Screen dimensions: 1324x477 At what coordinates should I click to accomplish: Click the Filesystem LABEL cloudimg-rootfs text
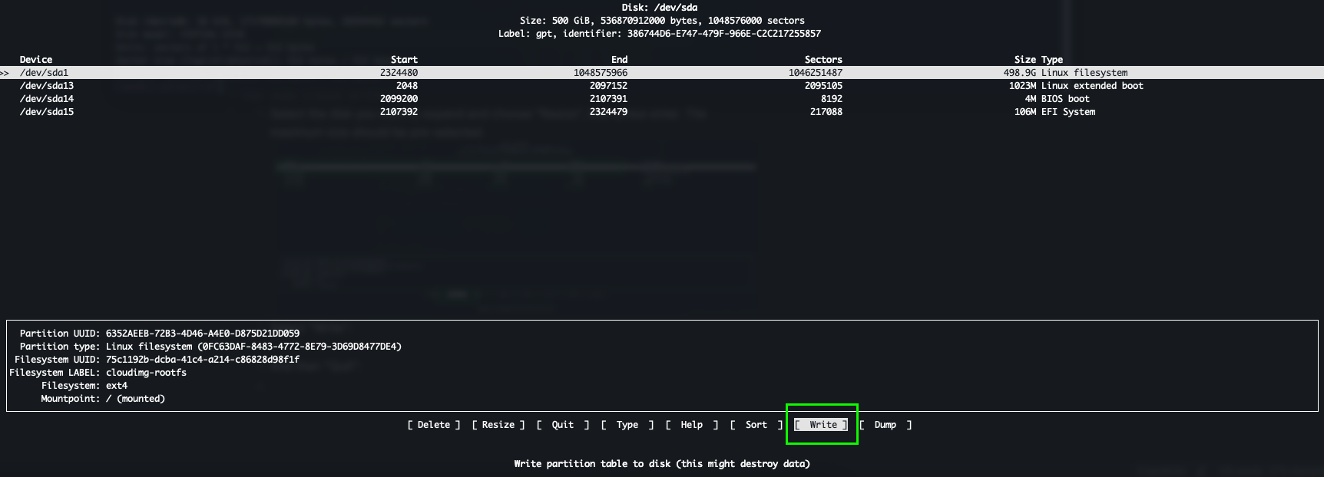coord(146,373)
